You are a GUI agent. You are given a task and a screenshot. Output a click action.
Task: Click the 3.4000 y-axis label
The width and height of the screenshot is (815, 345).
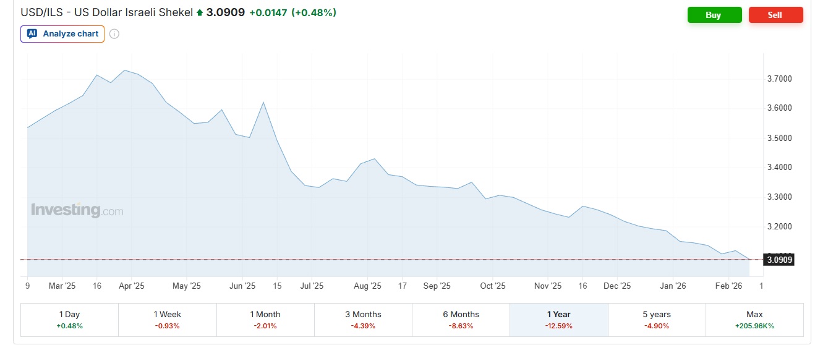coord(780,168)
